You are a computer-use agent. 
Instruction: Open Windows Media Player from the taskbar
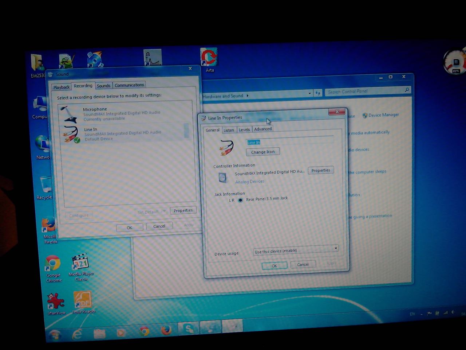click(121, 332)
